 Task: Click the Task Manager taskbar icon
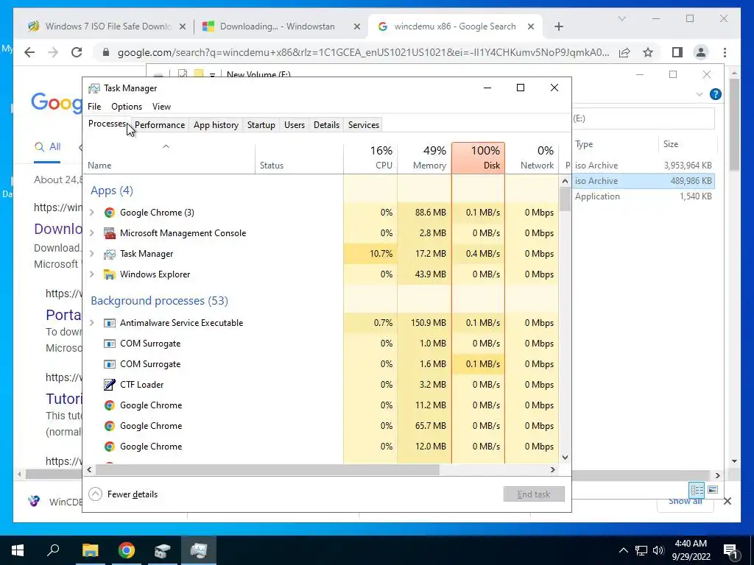pos(199,550)
